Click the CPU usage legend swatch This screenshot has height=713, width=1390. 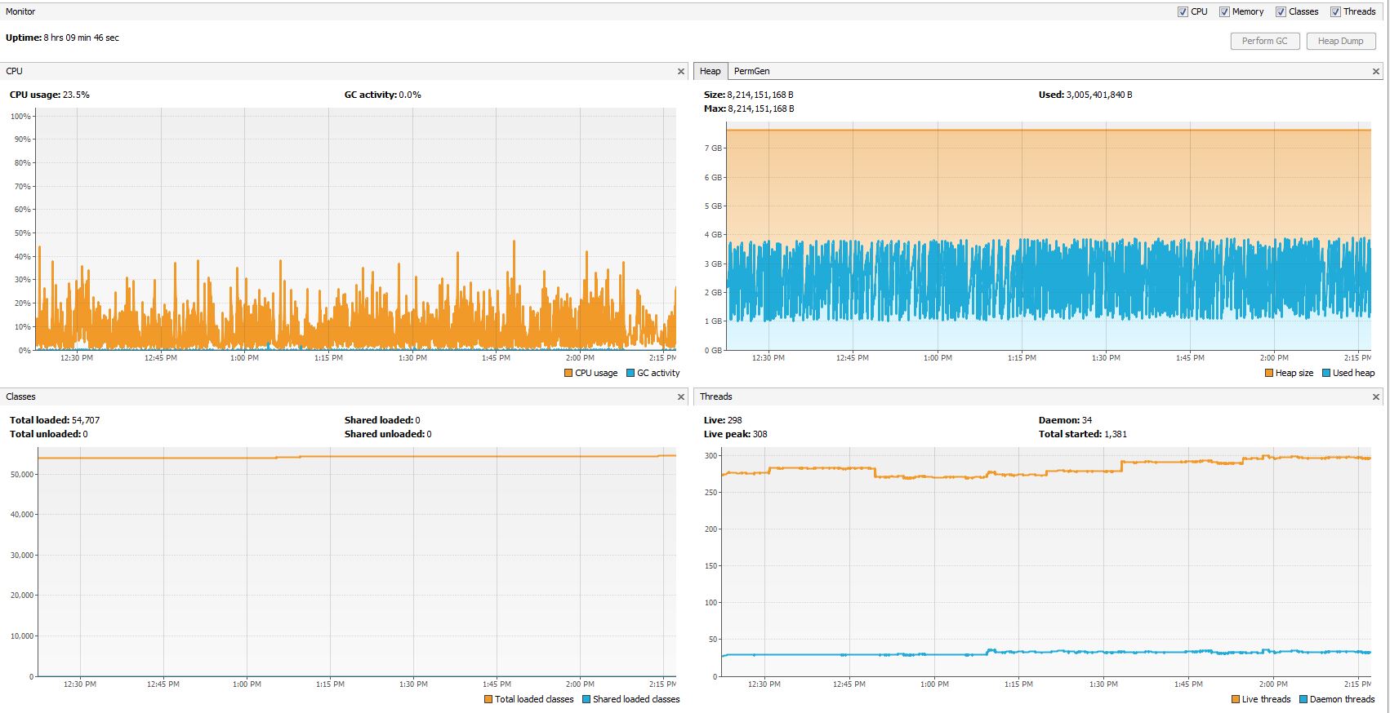point(568,373)
